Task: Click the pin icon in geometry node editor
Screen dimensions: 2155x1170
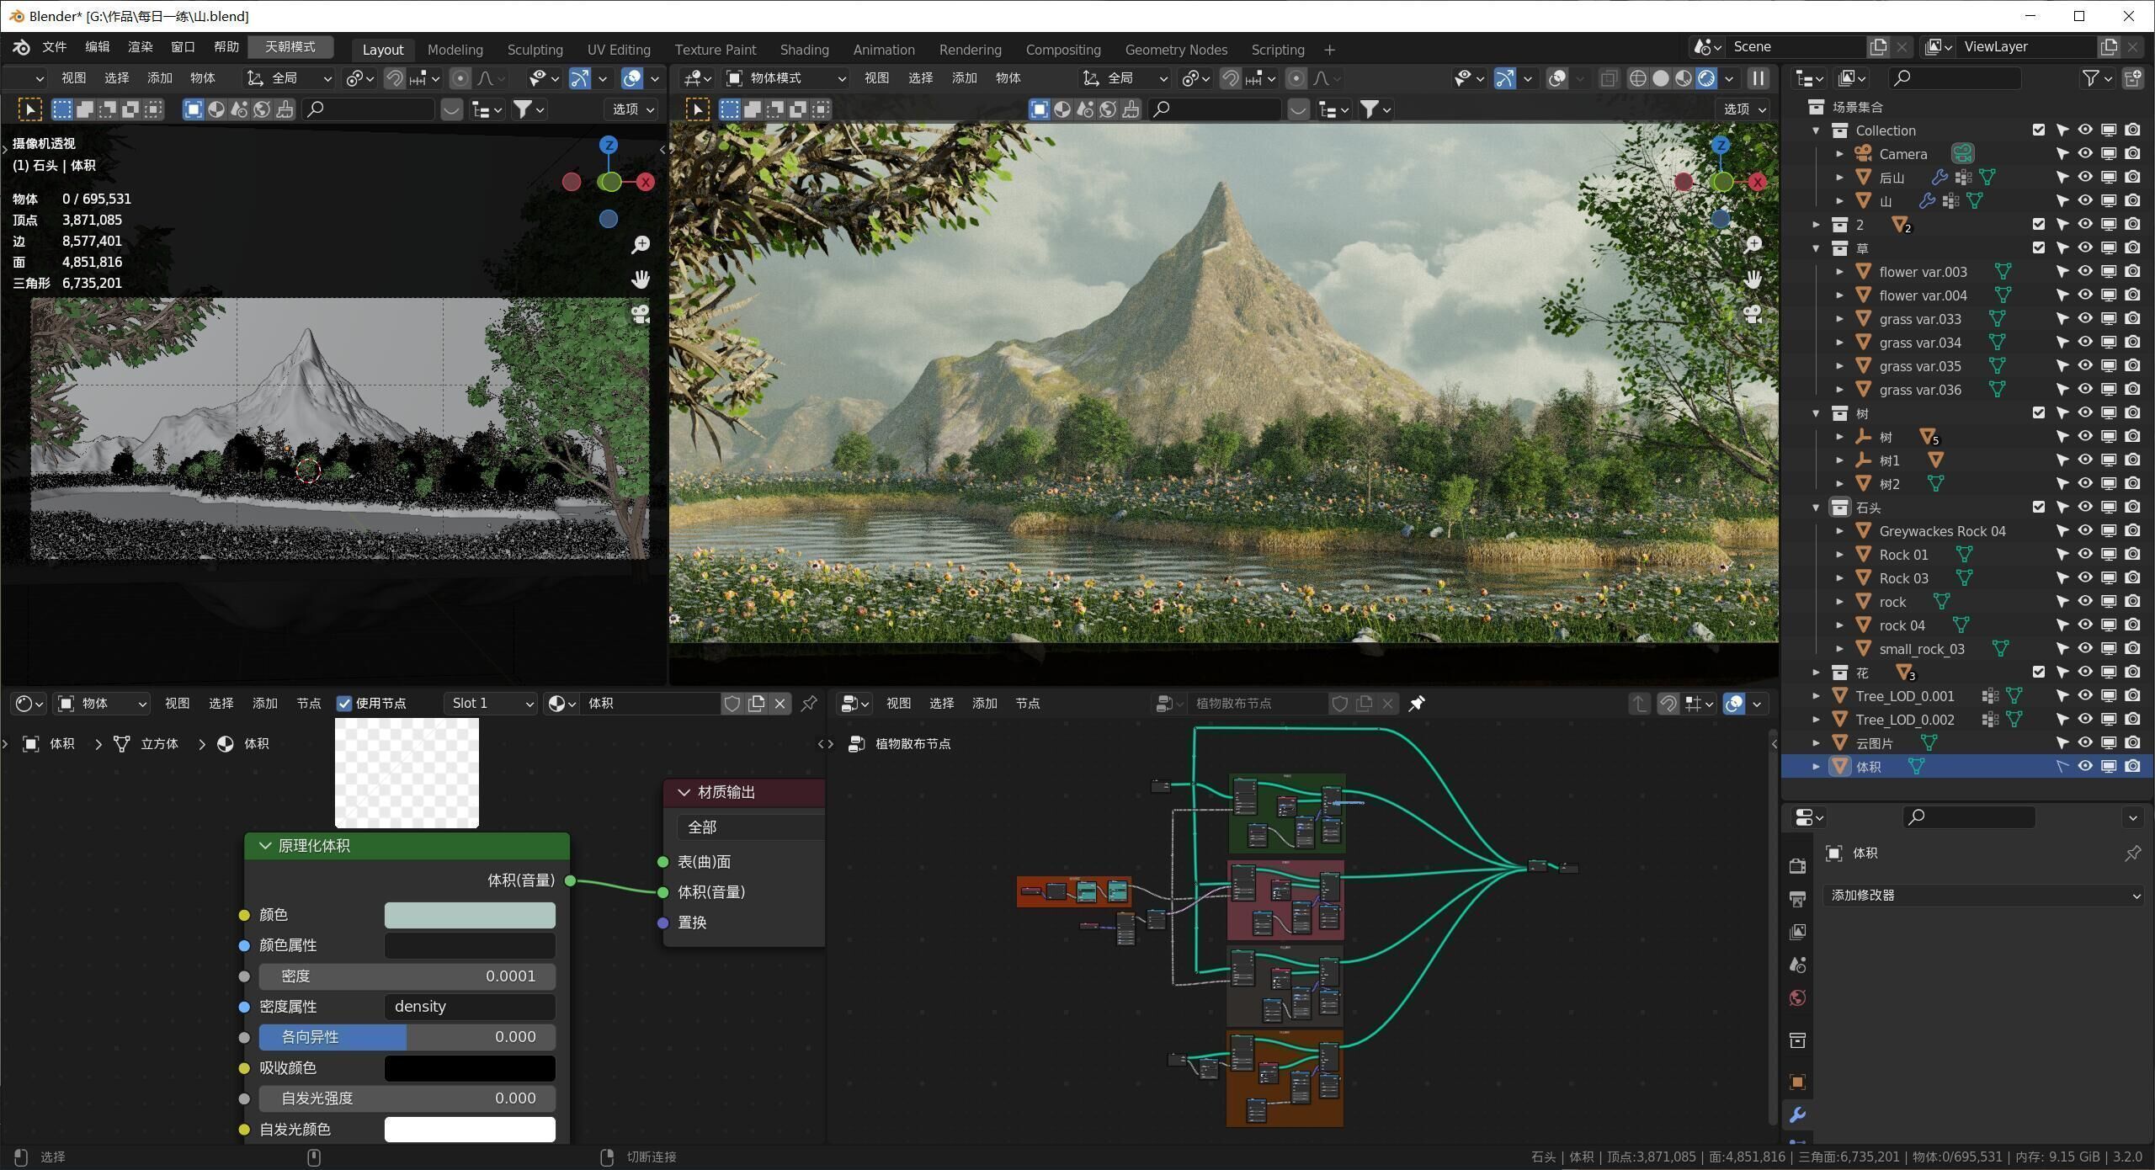Action: 1417,704
